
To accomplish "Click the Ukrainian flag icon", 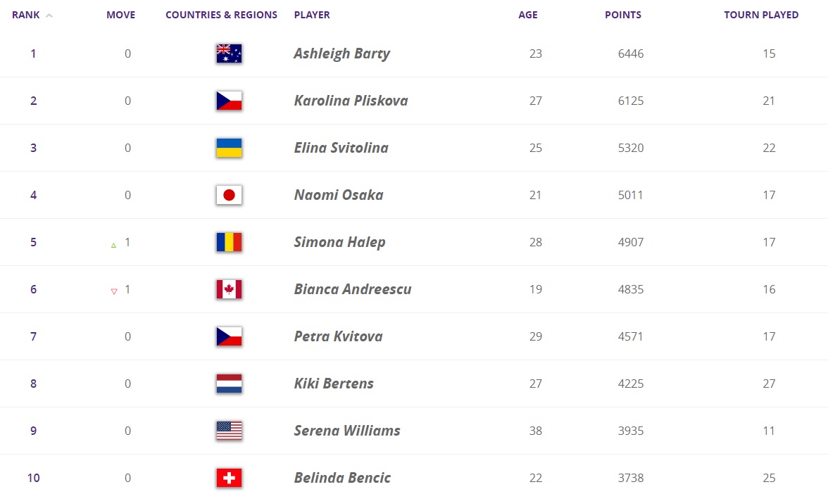I will click(x=229, y=148).
